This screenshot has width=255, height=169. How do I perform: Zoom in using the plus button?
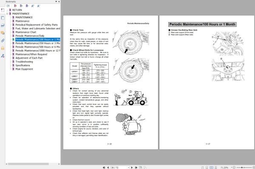tap(254, 167)
